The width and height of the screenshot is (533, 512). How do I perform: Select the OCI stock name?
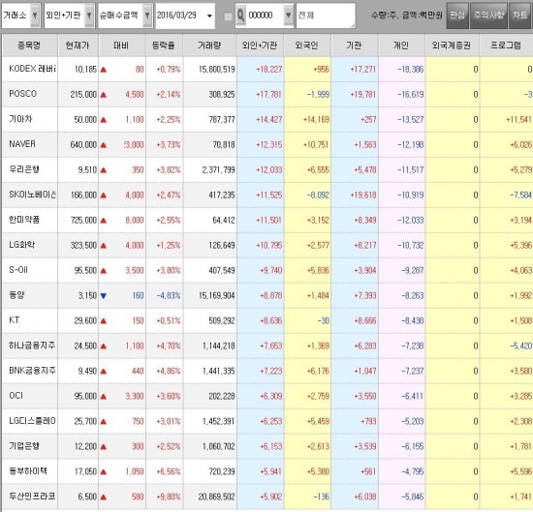tap(16, 396)
